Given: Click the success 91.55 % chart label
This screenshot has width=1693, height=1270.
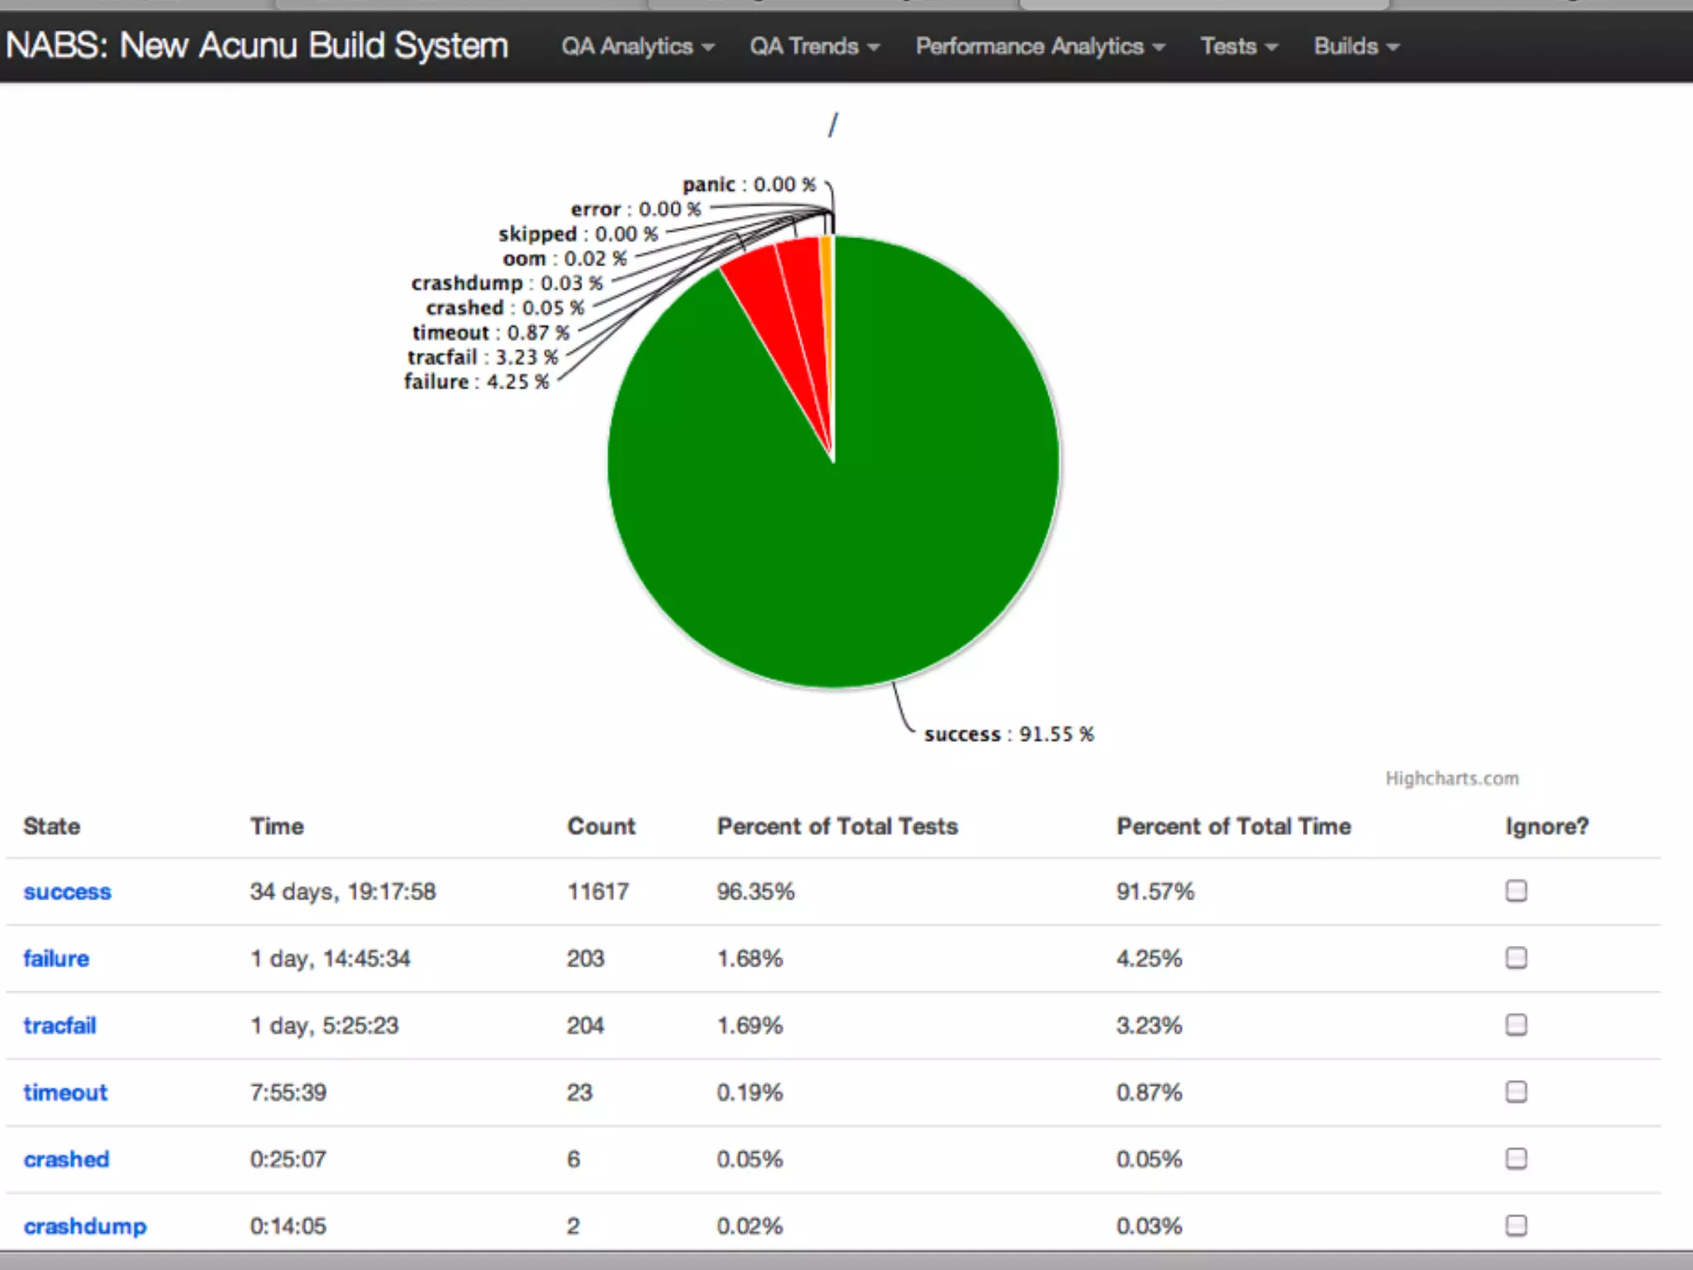Looking at the screenshot, I should pos(1009,734).
